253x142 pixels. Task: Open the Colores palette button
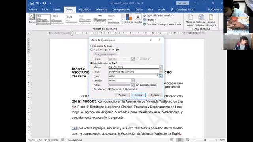coord(129,19)
